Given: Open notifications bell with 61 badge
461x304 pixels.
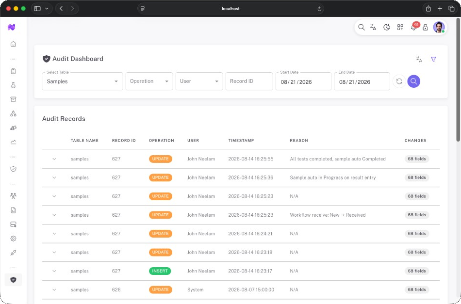Looking at the screenshot, I should coord(414,27).
